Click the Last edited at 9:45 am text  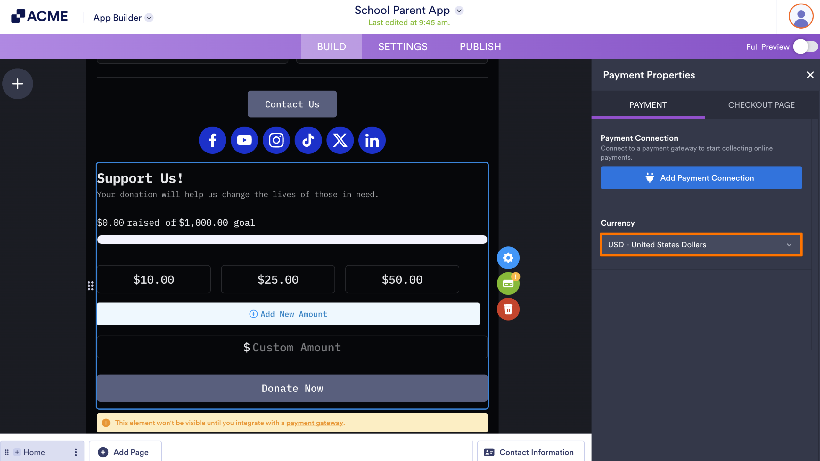[409, 22]
